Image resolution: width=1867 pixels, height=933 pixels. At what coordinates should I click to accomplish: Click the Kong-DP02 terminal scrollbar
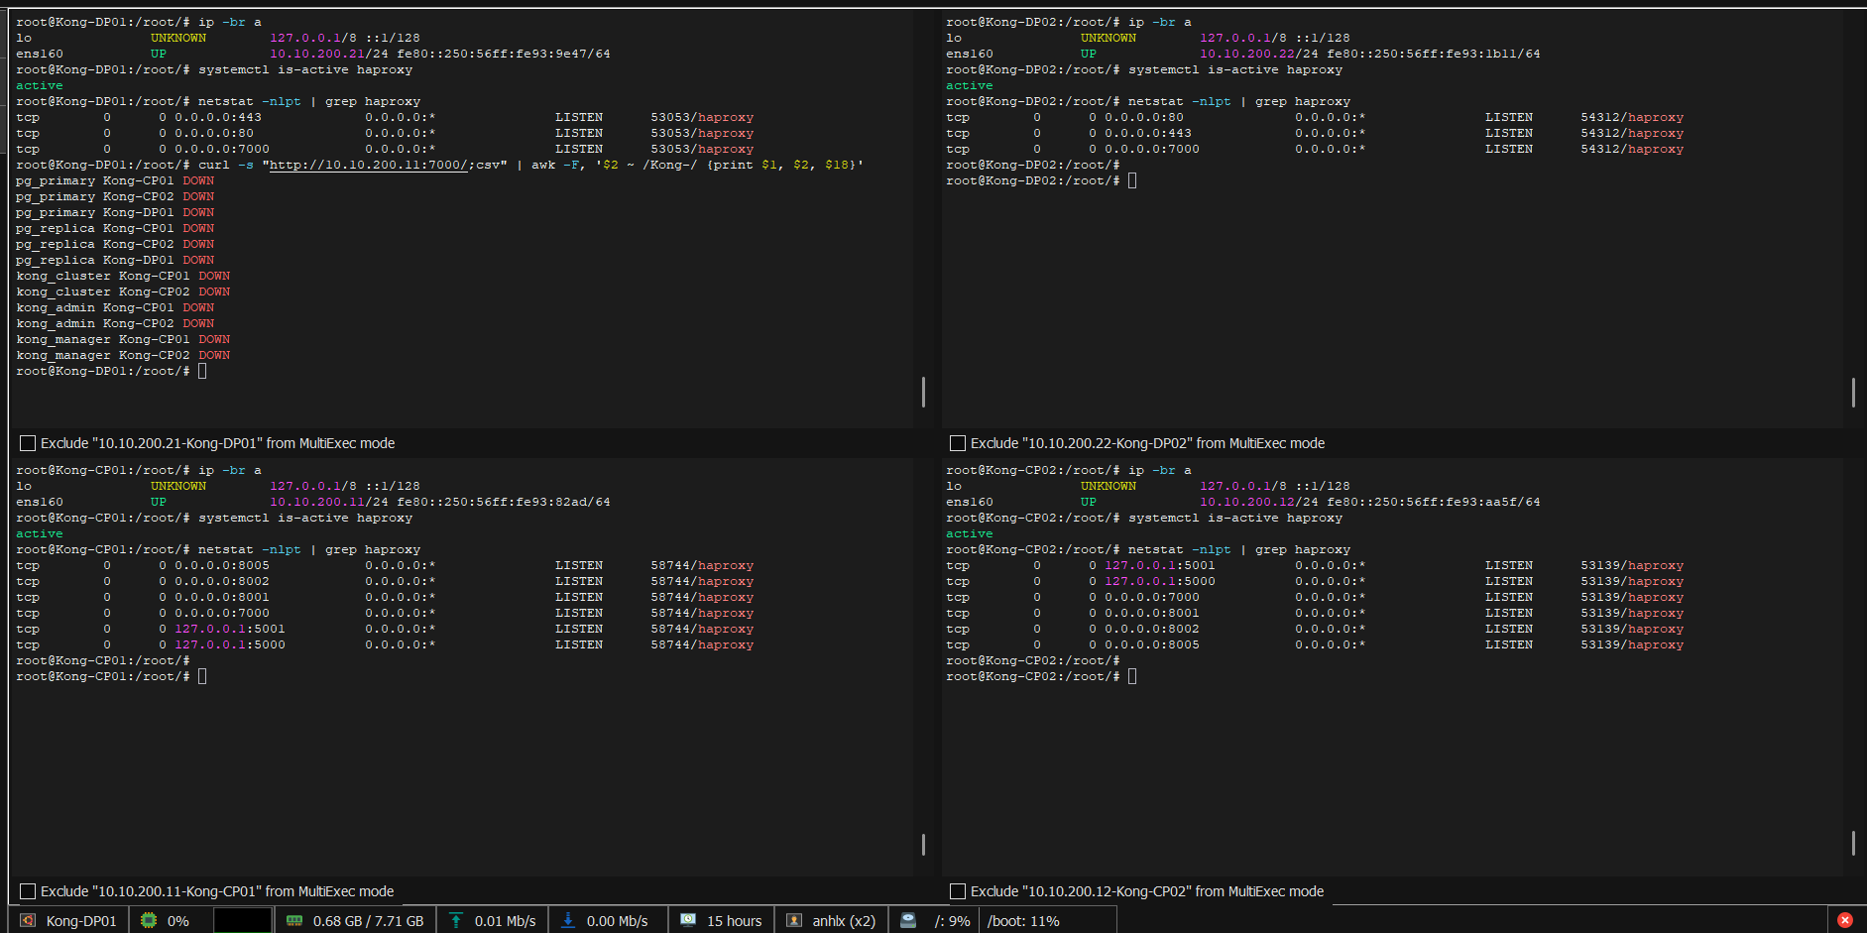1853,392
